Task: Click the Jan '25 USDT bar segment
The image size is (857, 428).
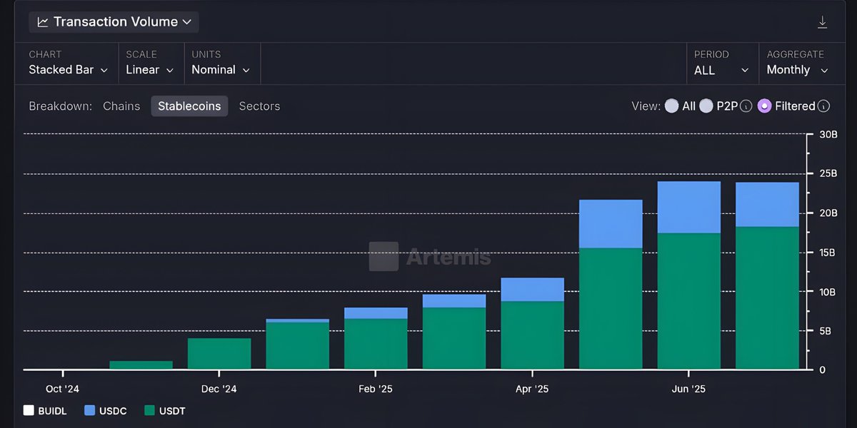Action: (298, 346)
